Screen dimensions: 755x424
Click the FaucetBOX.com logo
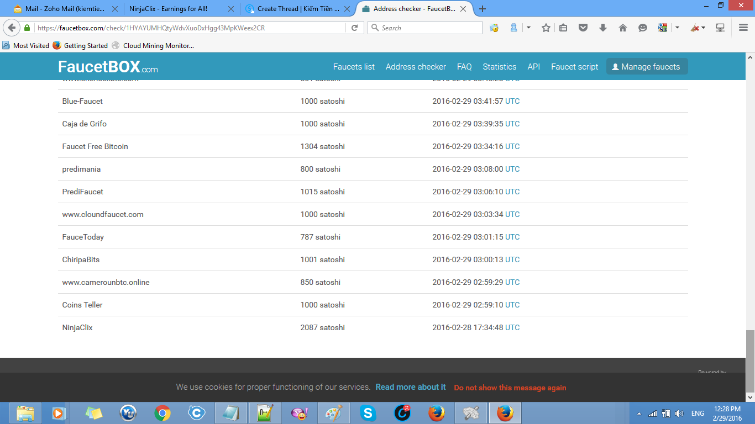[x=108, y=67]
